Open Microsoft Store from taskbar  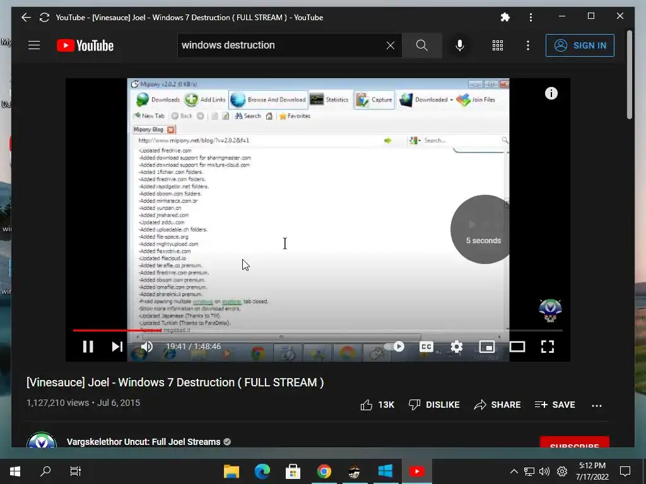click(293, 471)
